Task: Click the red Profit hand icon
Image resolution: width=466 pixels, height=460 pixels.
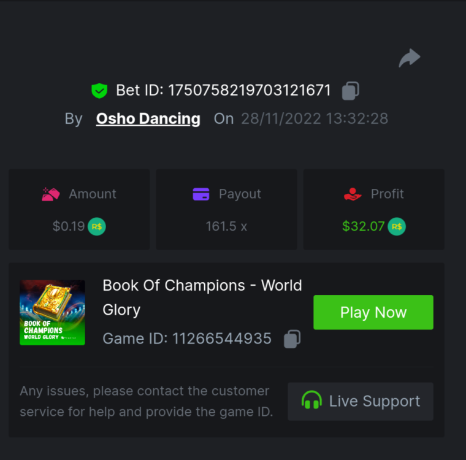Action: click(353, 194)
